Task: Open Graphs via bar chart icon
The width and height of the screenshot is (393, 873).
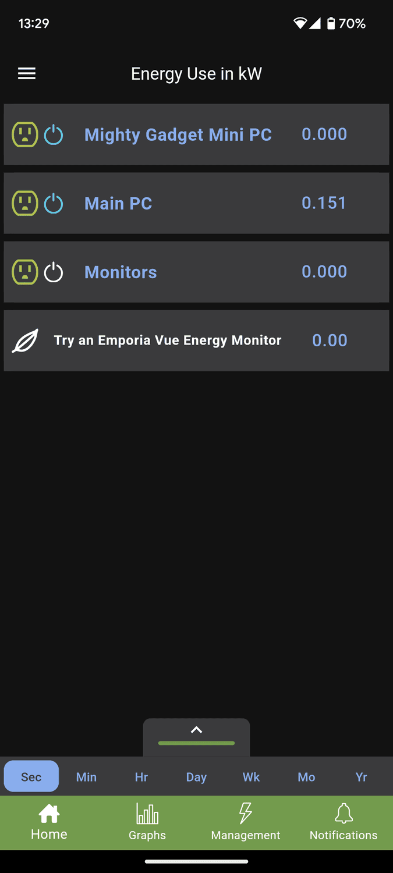Action: click(147, 814)
